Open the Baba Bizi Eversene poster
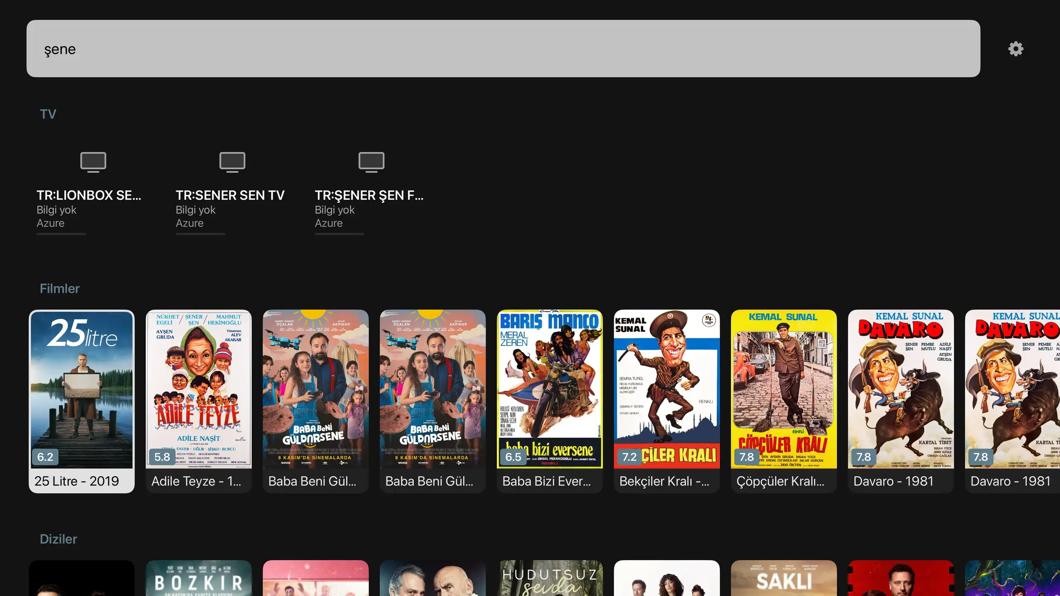 click(x=550, y=389)
